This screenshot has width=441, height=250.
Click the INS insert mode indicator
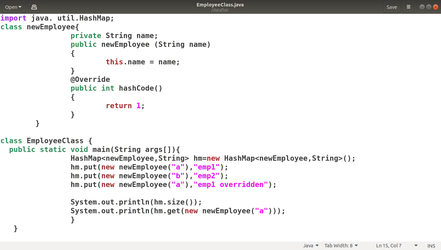point(431,246)
